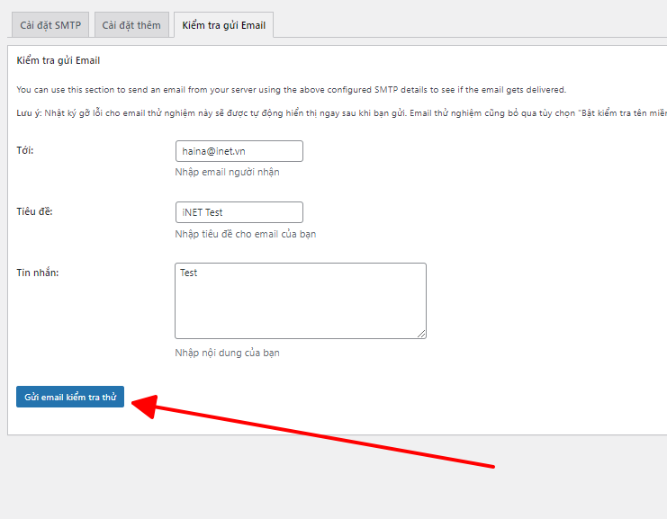
Task: Switch to the Cài đặt SMTP tab
Action: point(50,25)
